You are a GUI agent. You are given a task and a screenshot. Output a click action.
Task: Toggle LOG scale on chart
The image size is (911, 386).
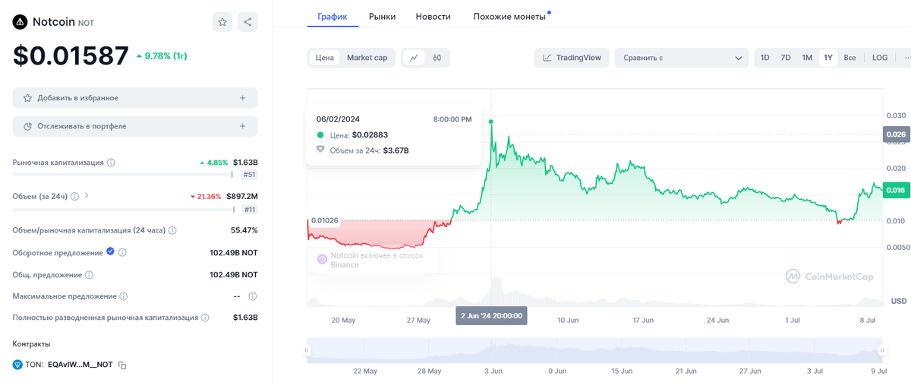[880, 58]
